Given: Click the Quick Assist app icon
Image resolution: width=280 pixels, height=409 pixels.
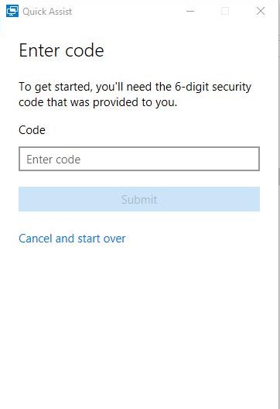Looking at the screenshot, I should coord(12,11).
